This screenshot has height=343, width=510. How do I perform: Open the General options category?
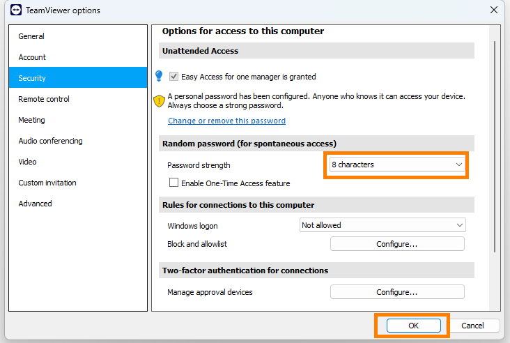78,36
